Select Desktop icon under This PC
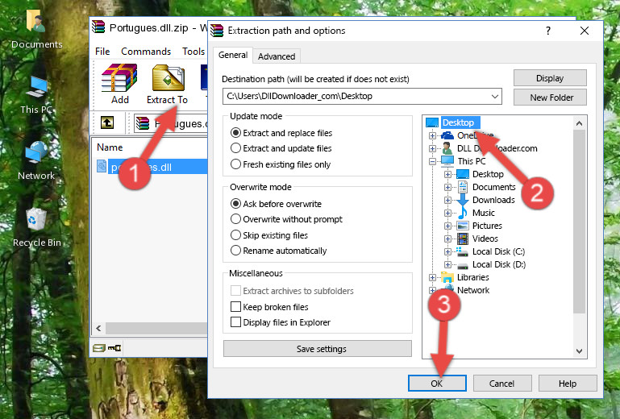The width and height of the screenshot is (620, 419). (x=463, y=174)
